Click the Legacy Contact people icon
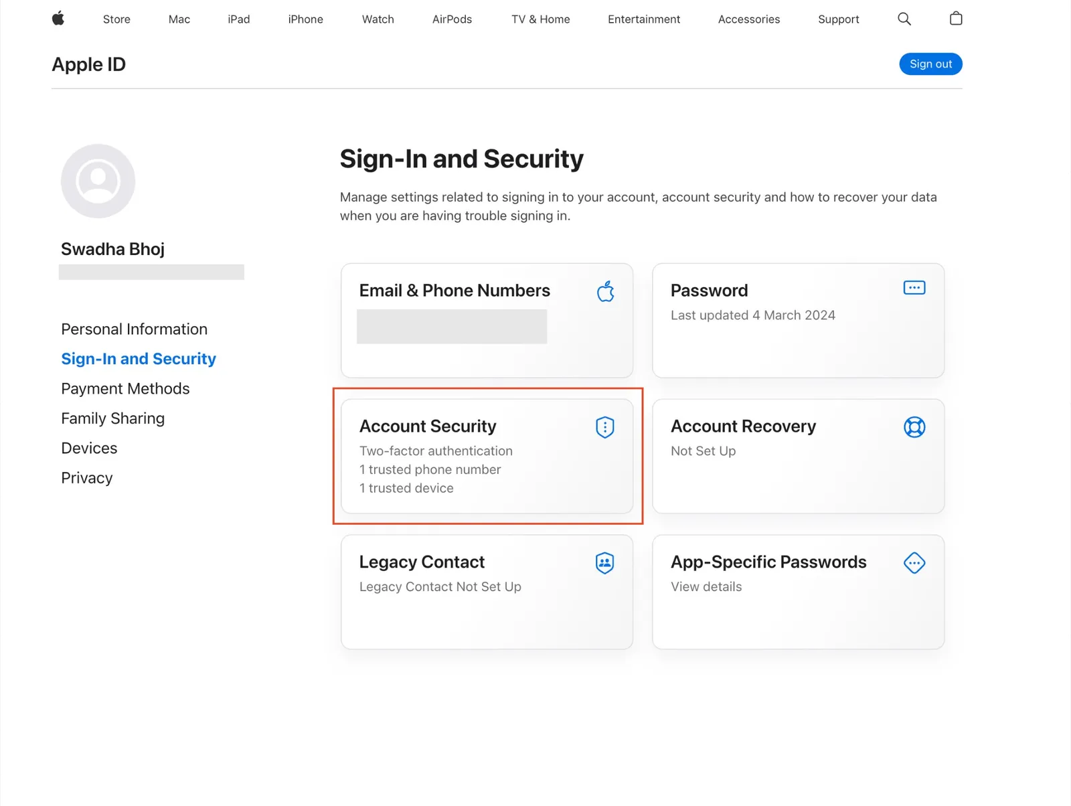 (605, 563)
